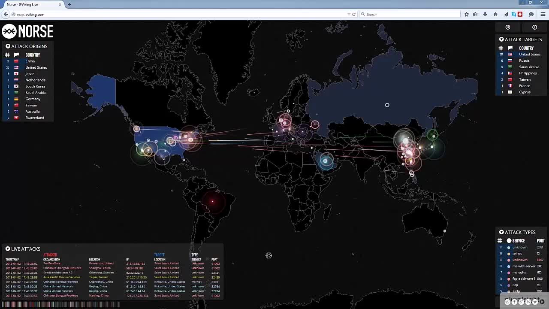
Task: Click the browser Search field
Action: [x=409, y=14]
